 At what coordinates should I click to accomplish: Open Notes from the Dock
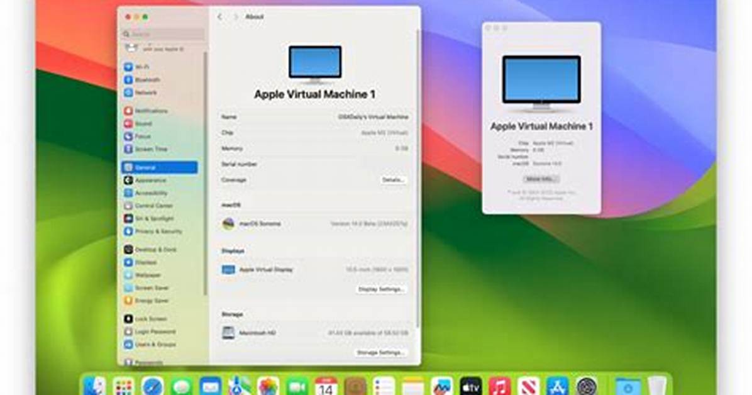(413, 386)
